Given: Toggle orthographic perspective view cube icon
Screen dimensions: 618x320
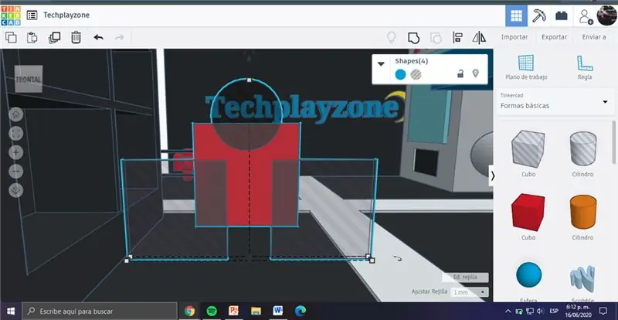Looking at the screenshot, I should pos(16,191).
